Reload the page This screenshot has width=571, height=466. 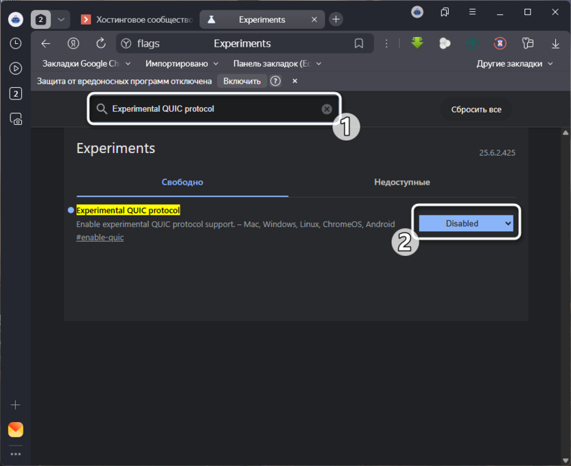pos(101,43)
